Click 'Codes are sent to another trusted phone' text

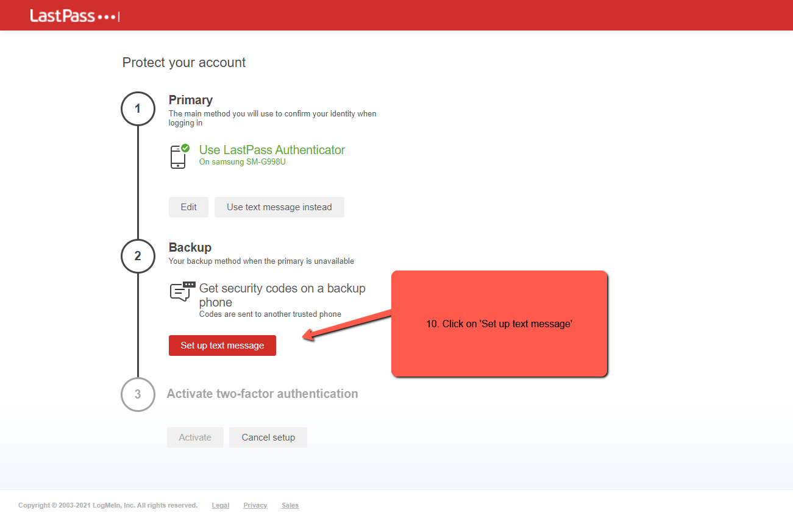tap(270, 314)
